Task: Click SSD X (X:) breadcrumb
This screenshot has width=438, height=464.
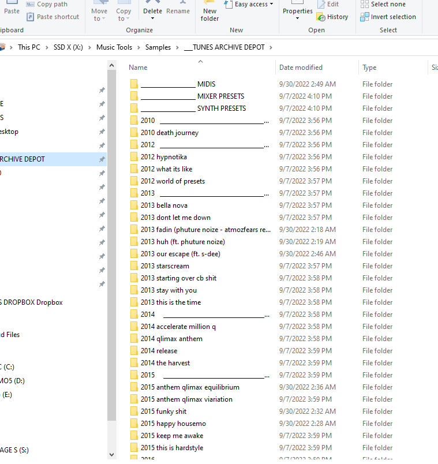Action: pos(68,47)
